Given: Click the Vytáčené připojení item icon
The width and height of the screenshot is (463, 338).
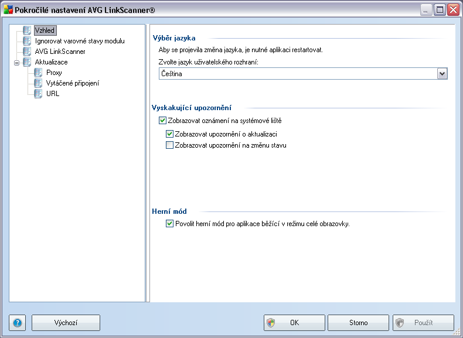Looking at the screenshot, I should [x=38, y=83].
